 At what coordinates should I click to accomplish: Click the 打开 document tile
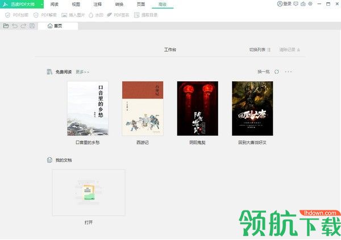[x=89, y=193]
